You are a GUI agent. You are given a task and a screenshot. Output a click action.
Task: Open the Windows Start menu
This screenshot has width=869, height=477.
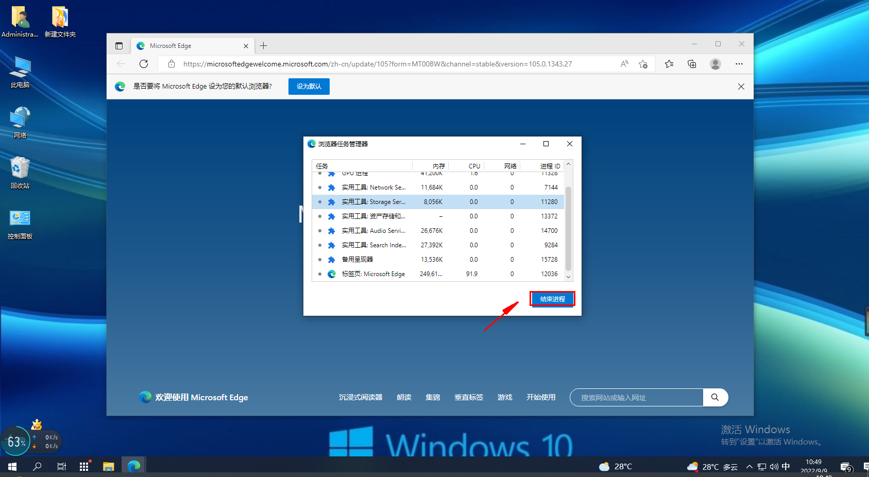point(12,467)
